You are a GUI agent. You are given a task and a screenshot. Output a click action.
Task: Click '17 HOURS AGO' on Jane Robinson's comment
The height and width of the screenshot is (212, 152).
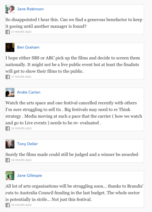[x=21, y=32]
